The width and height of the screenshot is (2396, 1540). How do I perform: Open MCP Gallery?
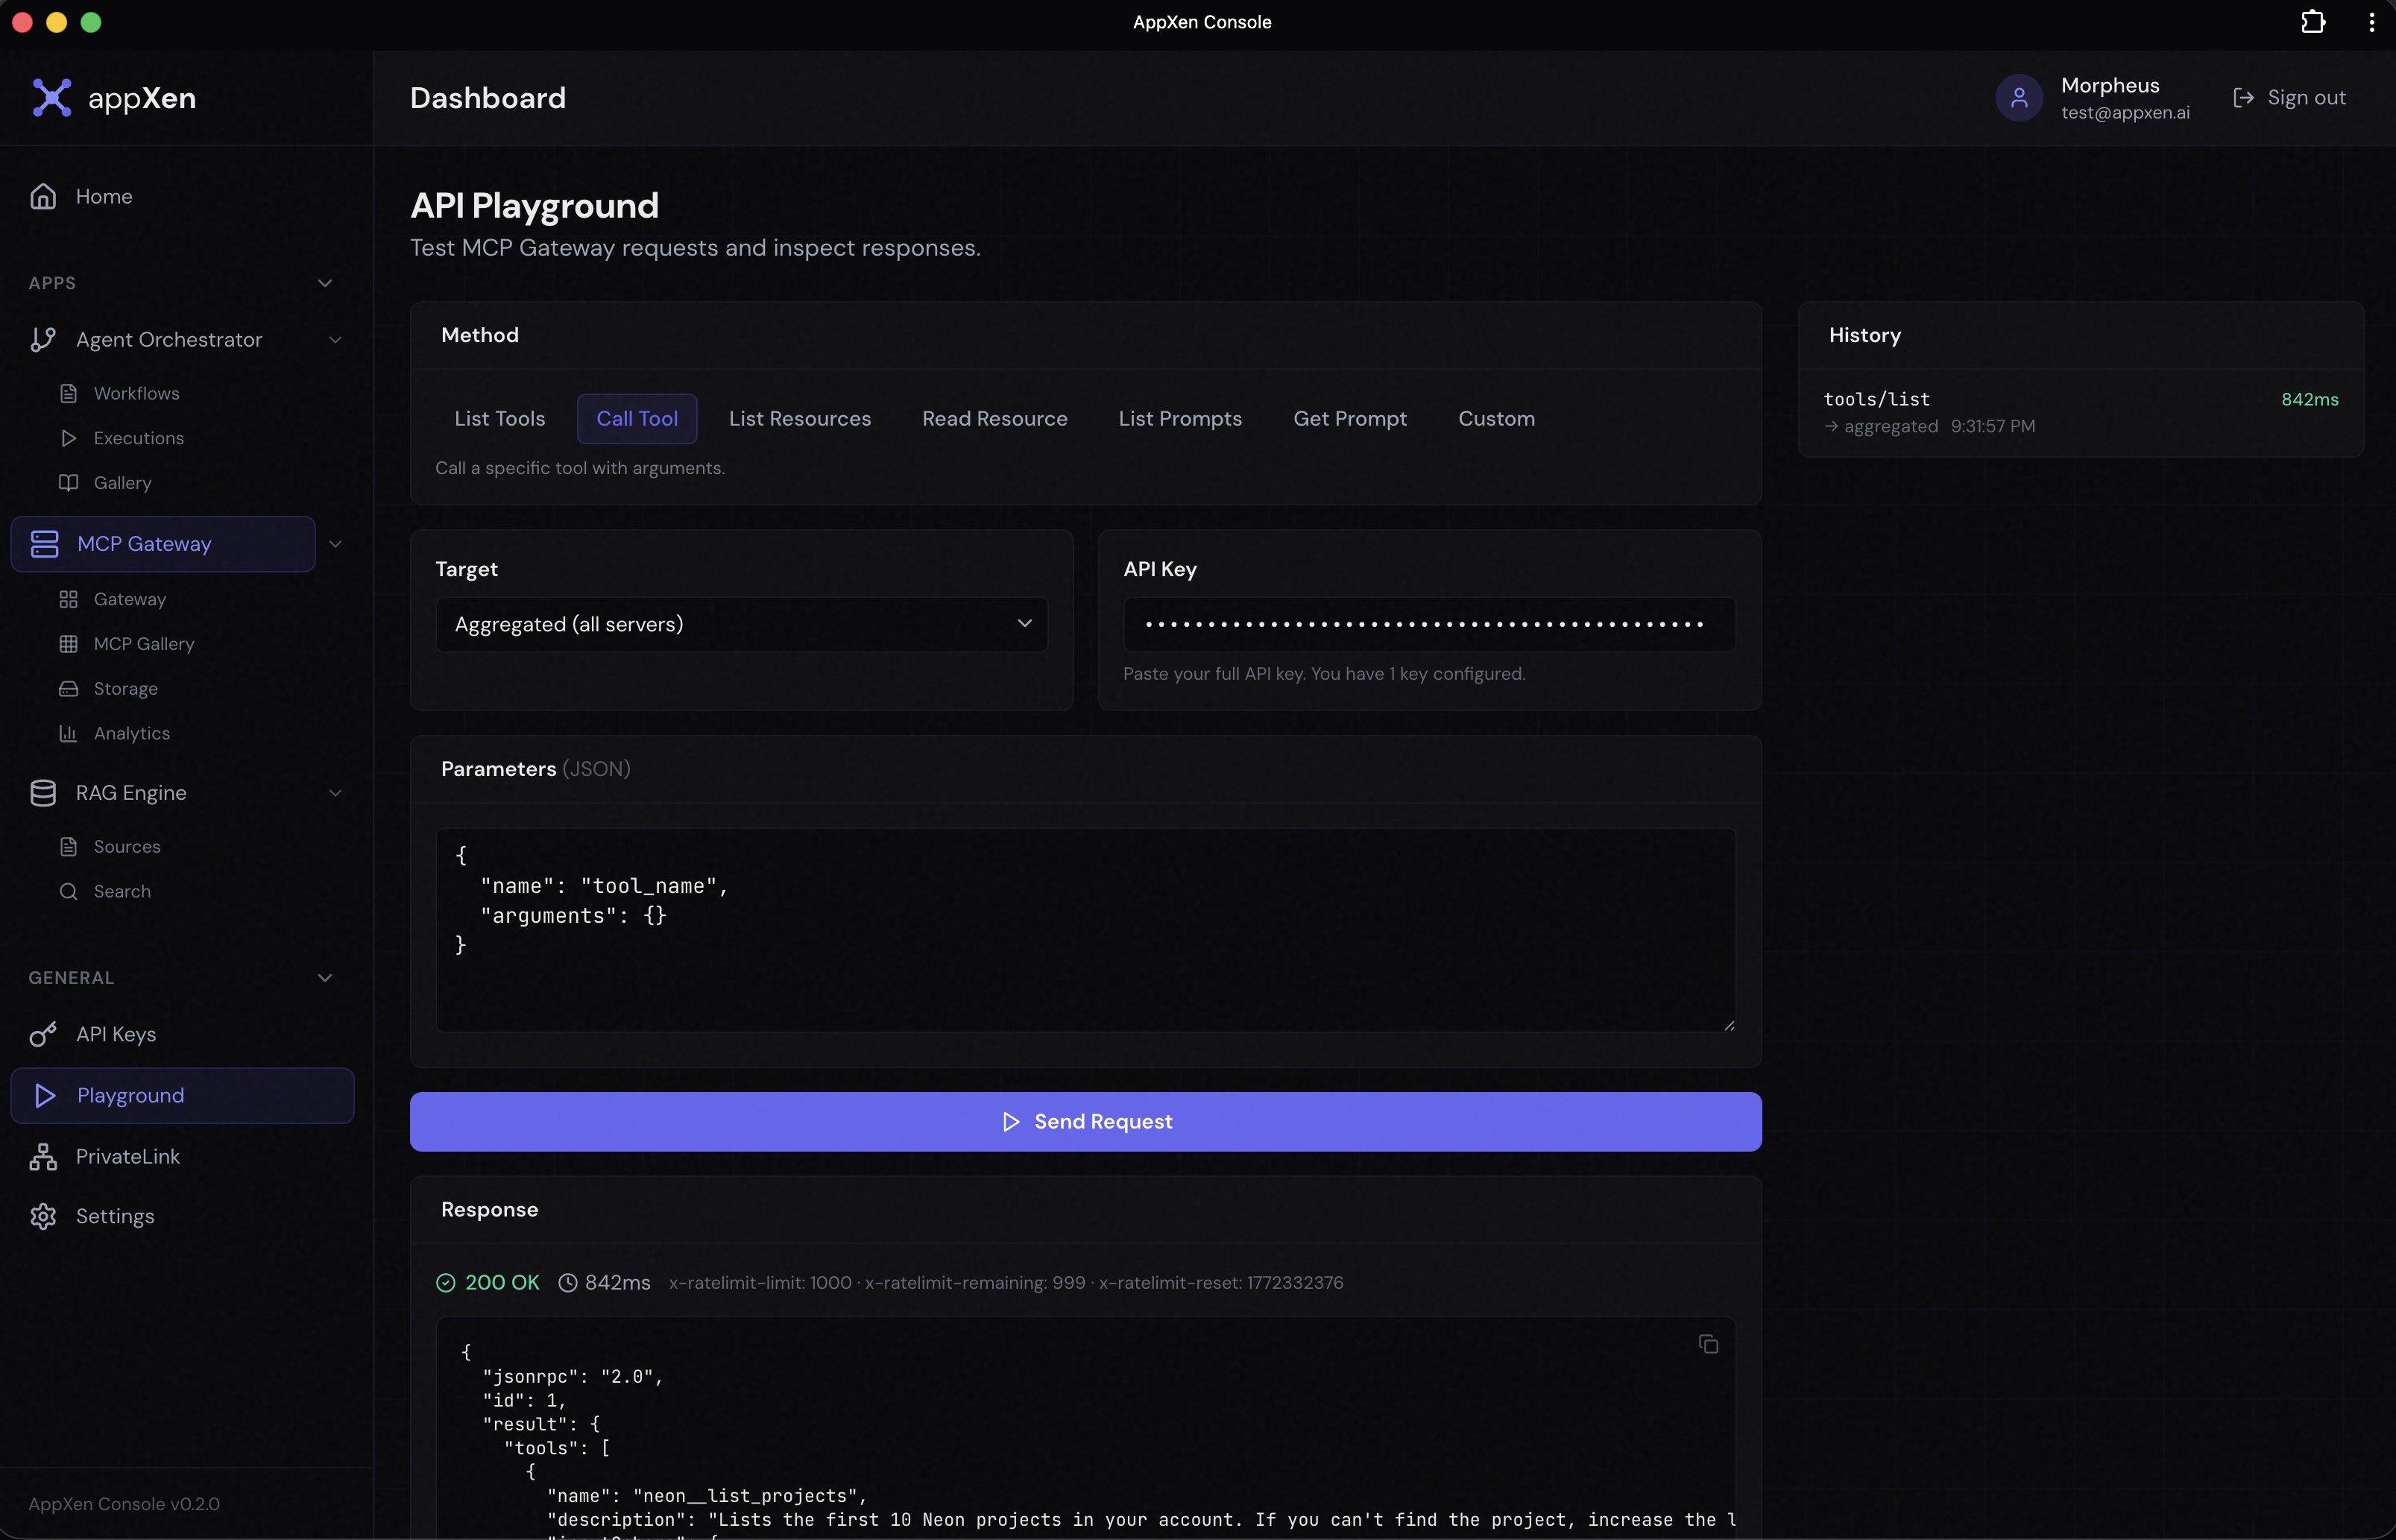[145, 643]
